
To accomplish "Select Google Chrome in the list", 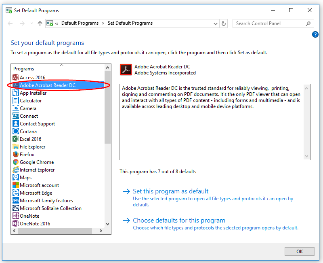I will [x=37, y=162].
